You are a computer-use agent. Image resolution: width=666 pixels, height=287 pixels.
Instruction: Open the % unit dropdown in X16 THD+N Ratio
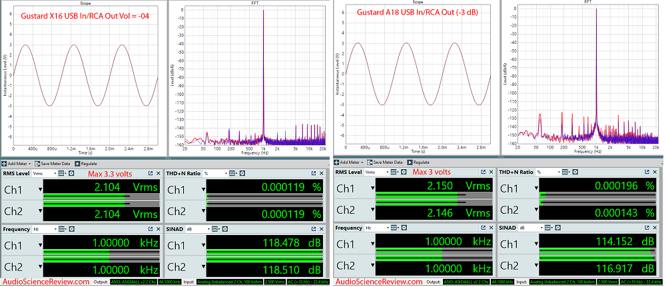click(215, 173)
